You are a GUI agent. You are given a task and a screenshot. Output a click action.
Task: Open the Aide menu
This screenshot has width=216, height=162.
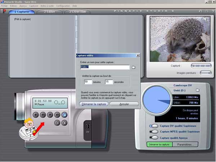(x=75, y=6)
